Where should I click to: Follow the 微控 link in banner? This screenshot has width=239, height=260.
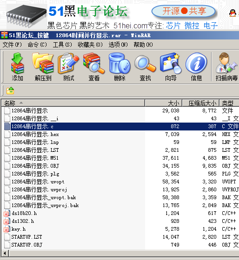coord(192,26)
